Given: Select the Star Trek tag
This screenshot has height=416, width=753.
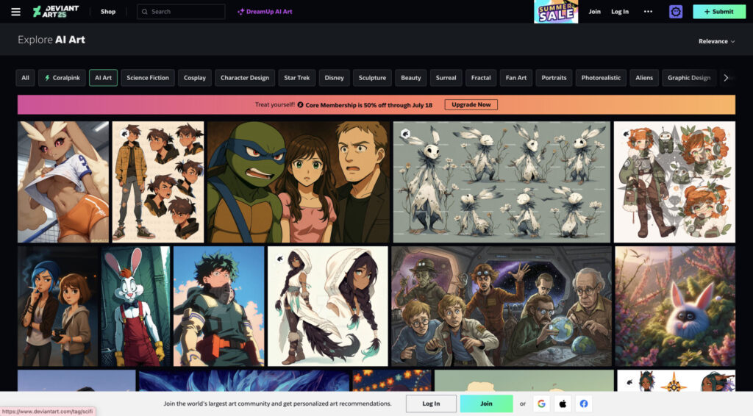Looking at the screenshot, I should [297, 78].
